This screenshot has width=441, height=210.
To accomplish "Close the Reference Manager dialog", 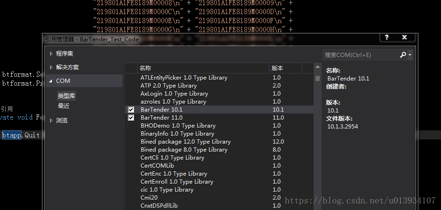I will click(404, 37).
